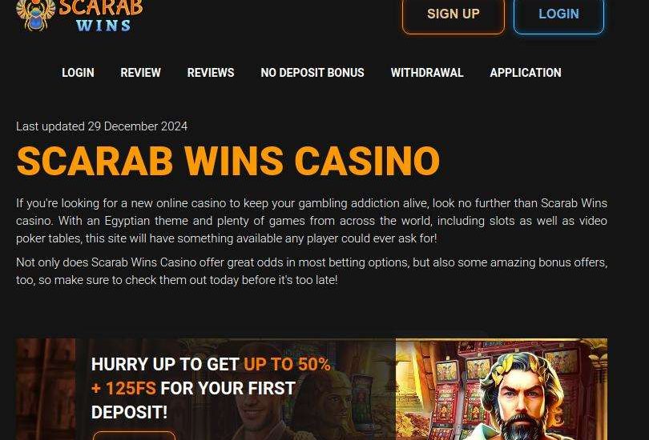Click the scarab beetle logo icon
The width and height of the screenshot is (649, 440).
36,15
